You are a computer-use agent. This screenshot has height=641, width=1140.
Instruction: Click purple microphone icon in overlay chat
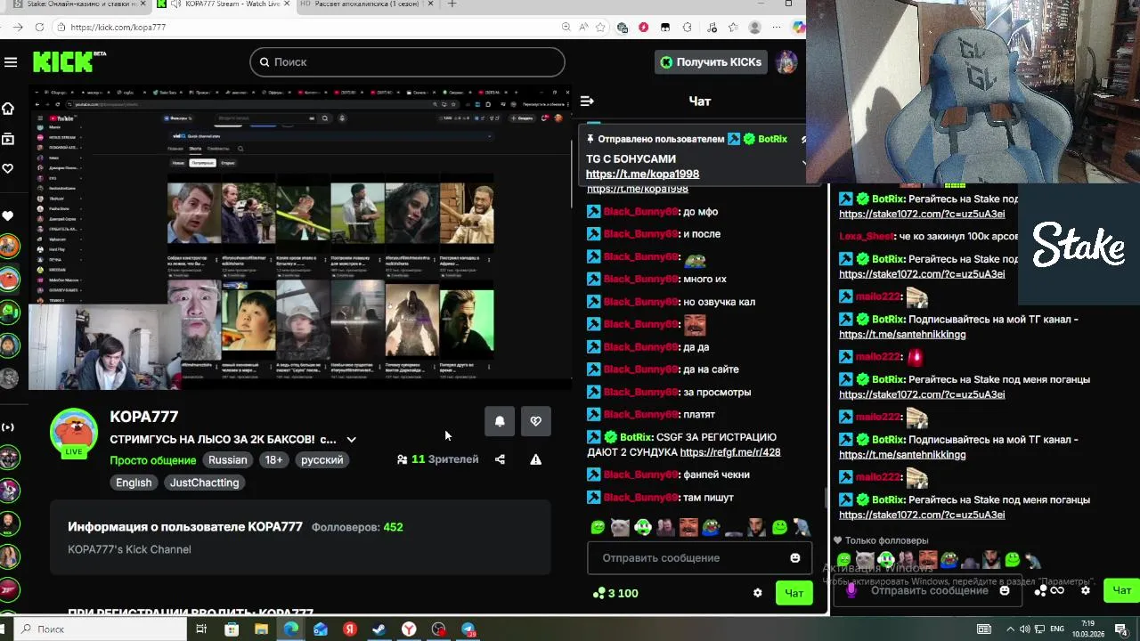851,590
